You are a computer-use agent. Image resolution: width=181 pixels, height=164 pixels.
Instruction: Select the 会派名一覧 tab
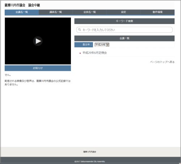pos(90,12)
